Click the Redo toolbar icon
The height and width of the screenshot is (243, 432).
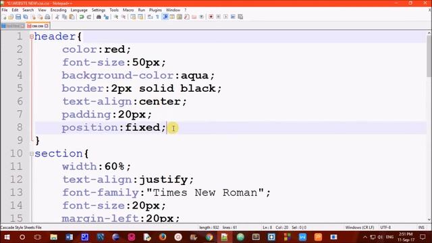88,17
